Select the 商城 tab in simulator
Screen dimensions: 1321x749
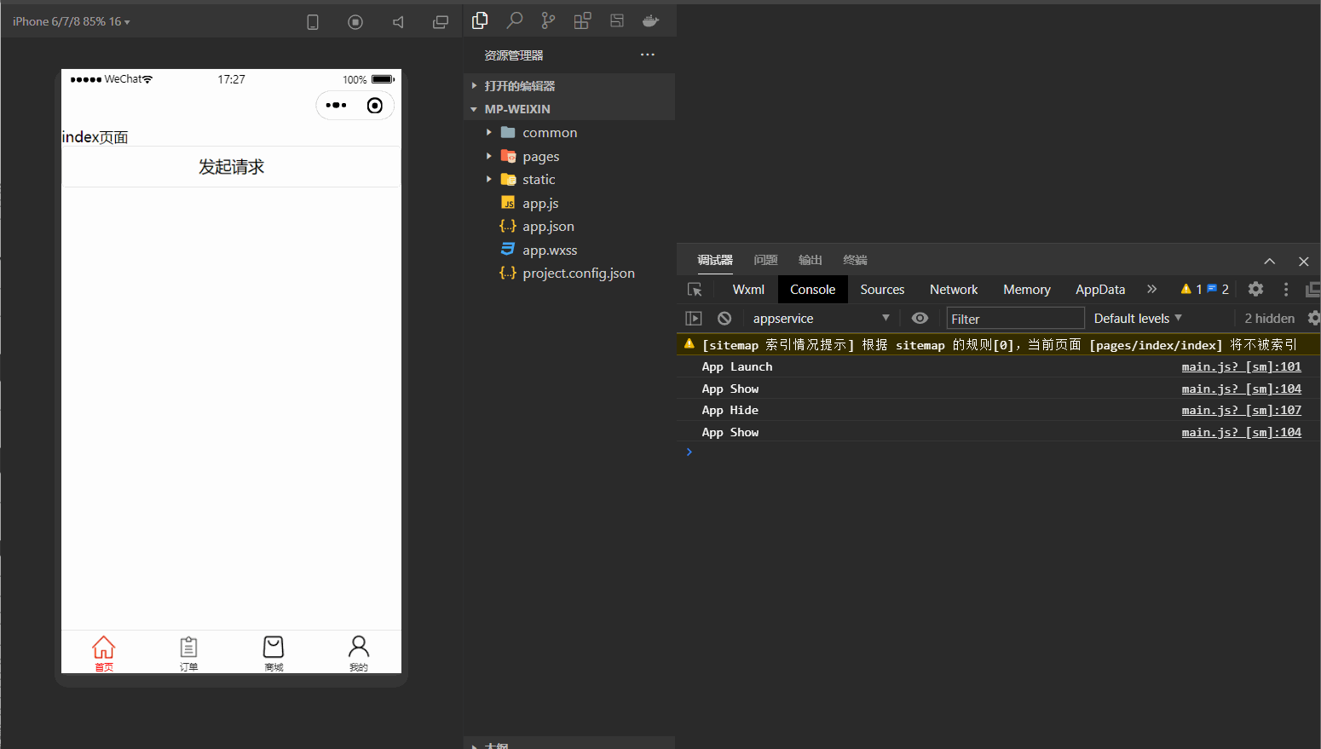tap(274, 653)
